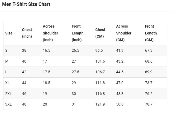Select the XL size row label
This screenshot has height=118, width=172.
[7, 83]
